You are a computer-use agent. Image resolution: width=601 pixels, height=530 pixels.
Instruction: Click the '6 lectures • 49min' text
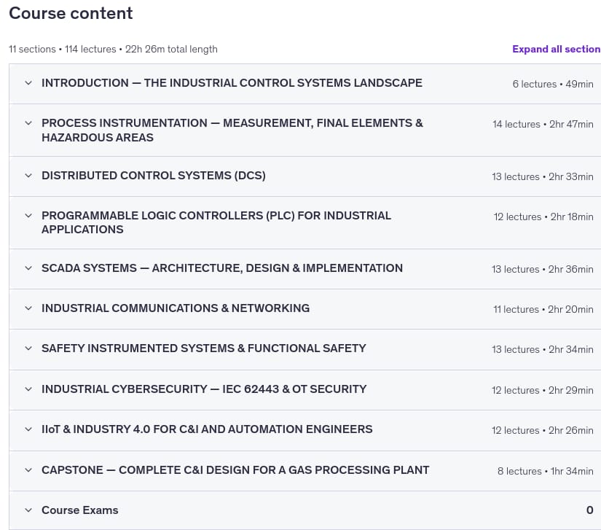(553, 84)
